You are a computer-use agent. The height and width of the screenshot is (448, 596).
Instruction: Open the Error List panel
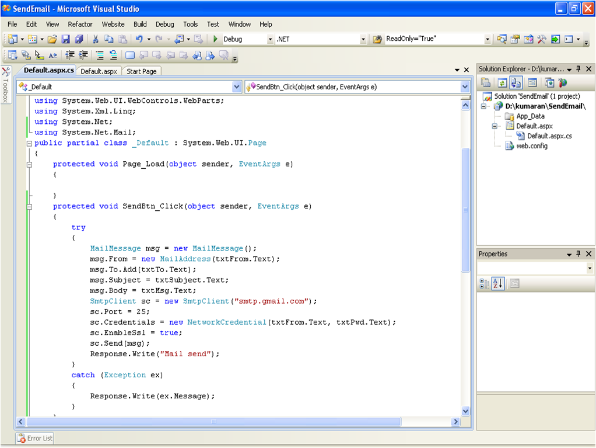(34, 438)
